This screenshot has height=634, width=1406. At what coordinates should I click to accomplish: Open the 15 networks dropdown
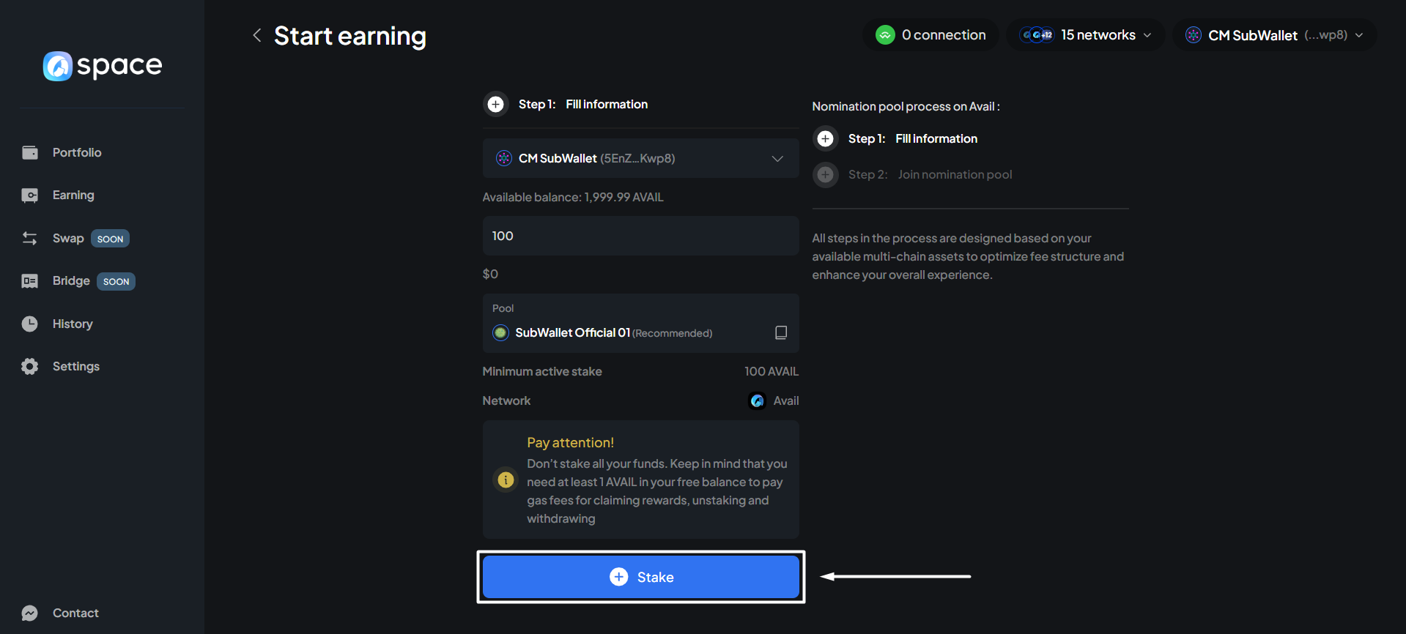1086,35
